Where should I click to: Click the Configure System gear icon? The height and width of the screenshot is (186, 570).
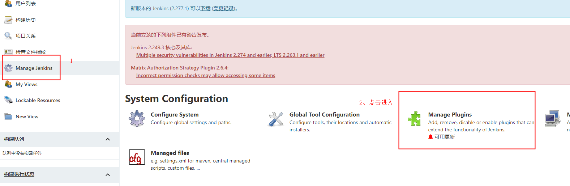click(x=137, y=118)
